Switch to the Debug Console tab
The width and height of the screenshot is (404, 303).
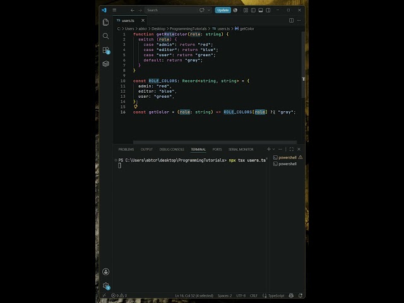point(172,150)
